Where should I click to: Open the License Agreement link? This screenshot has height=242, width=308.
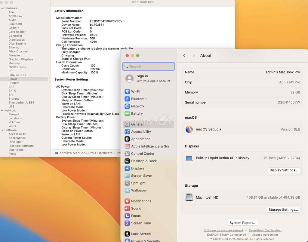265,235
